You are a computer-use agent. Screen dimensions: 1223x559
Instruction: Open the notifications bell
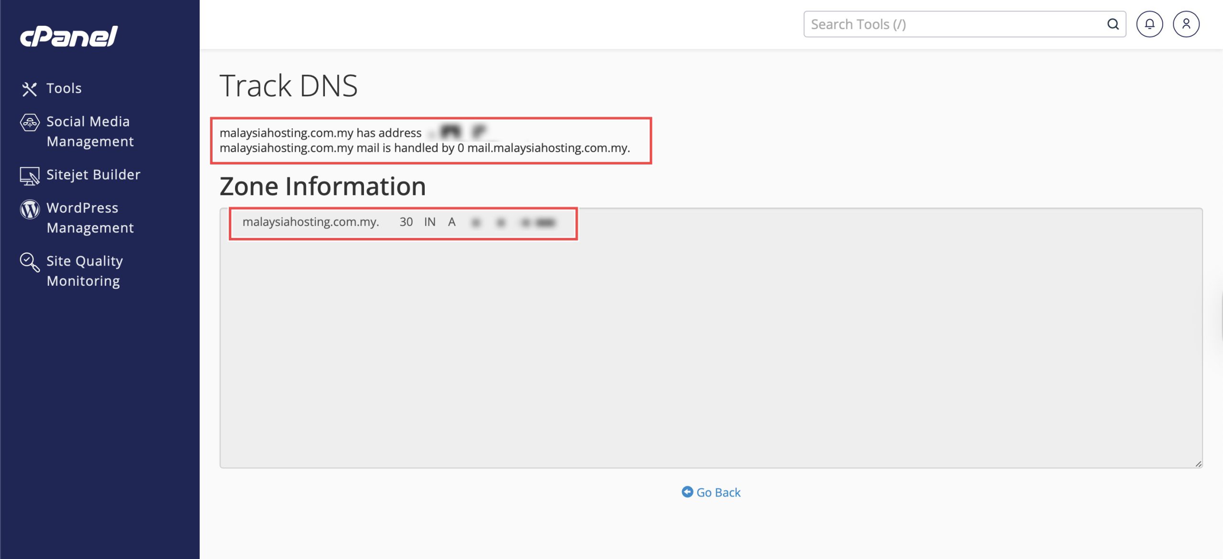coord(1149,24)
